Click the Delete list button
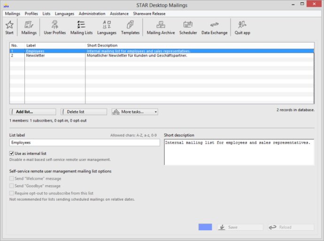 click(x=84, y=112)
